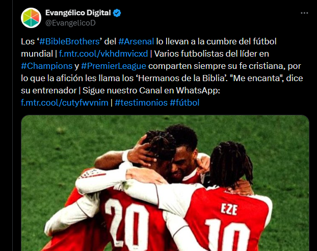Click the number 20 jersey in photo
Image resolution: width=317 pixels, height=251 pixels.
point(129,220)
